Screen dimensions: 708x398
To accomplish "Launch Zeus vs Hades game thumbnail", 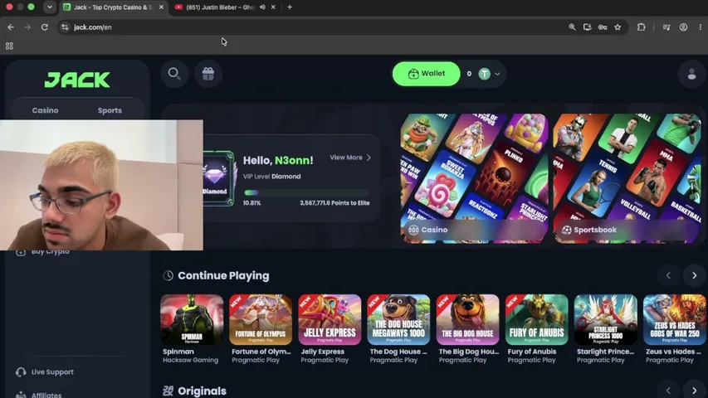I will click(x=675, y=319).
